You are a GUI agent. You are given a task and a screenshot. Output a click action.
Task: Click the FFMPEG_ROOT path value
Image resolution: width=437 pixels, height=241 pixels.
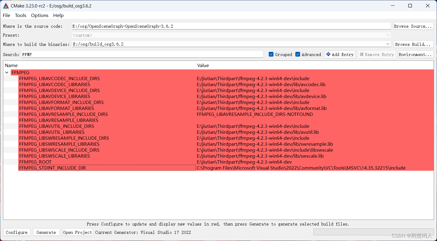coord(244,162)
